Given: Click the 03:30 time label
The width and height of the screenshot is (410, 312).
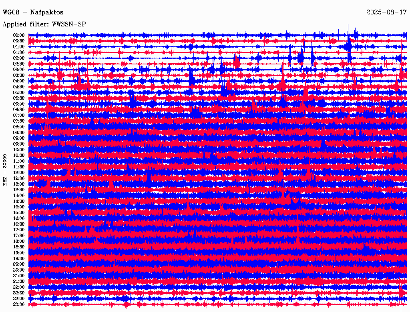Looking at the screenshot, I should click(x=19, y=75).
